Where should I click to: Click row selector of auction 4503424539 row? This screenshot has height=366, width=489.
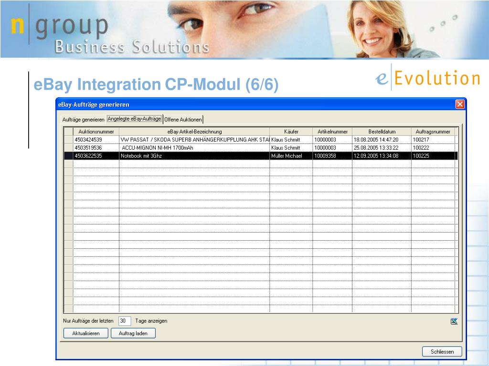(x=69, y=140)
